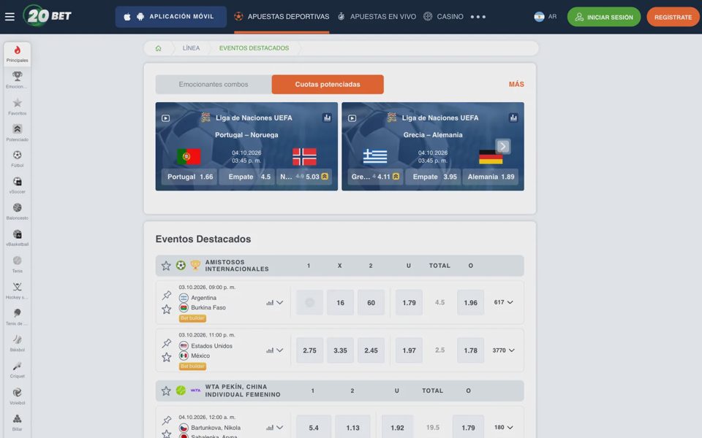Pin the Argentina vs Burkina Faso match
This screenshot has width=702, height=438.
pyautogui.click(x=167, y=295)
